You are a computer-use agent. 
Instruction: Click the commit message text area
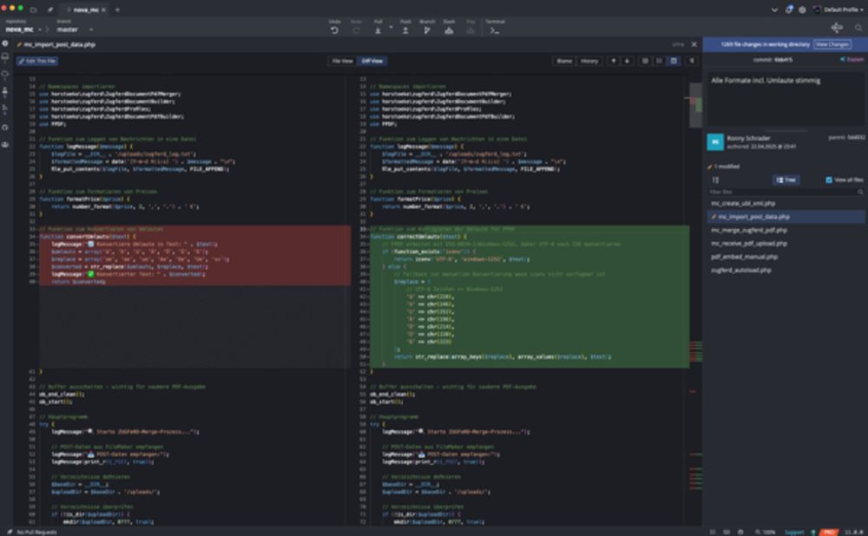tap(786, 100)
